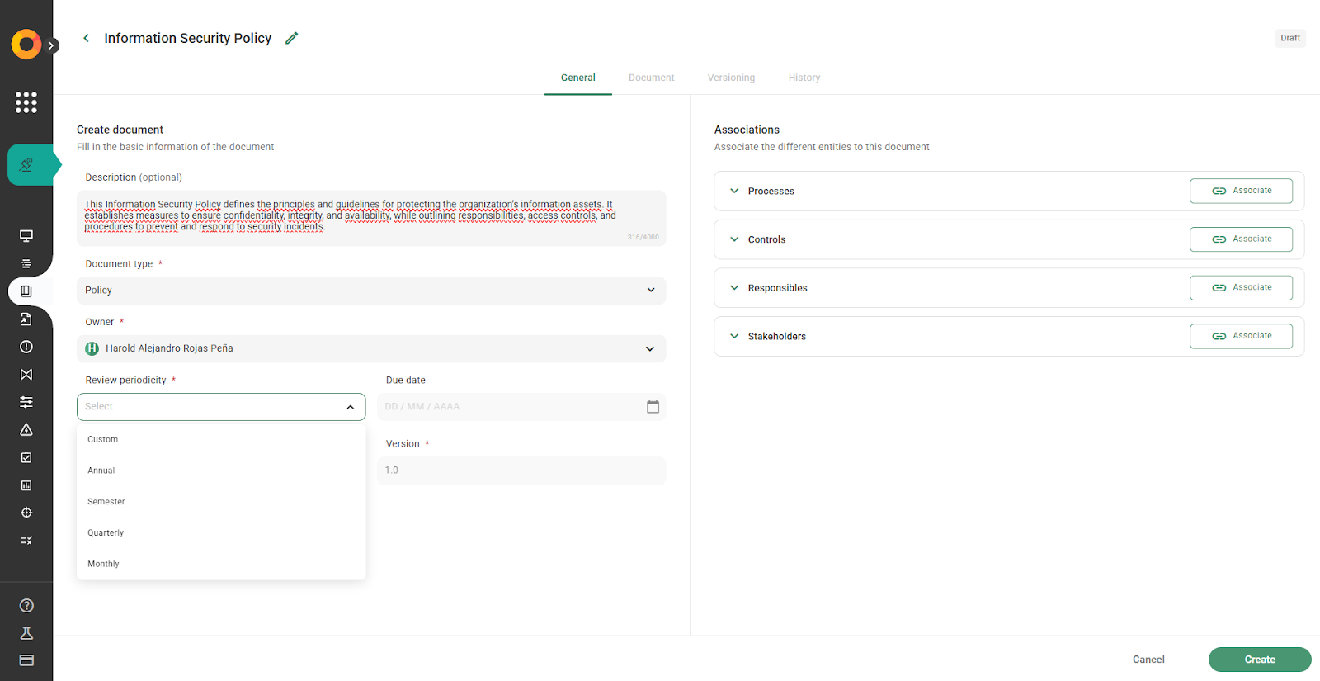Open the calendar picker for Due date
Screen dimensions: 1320x681
coord(653,407)
